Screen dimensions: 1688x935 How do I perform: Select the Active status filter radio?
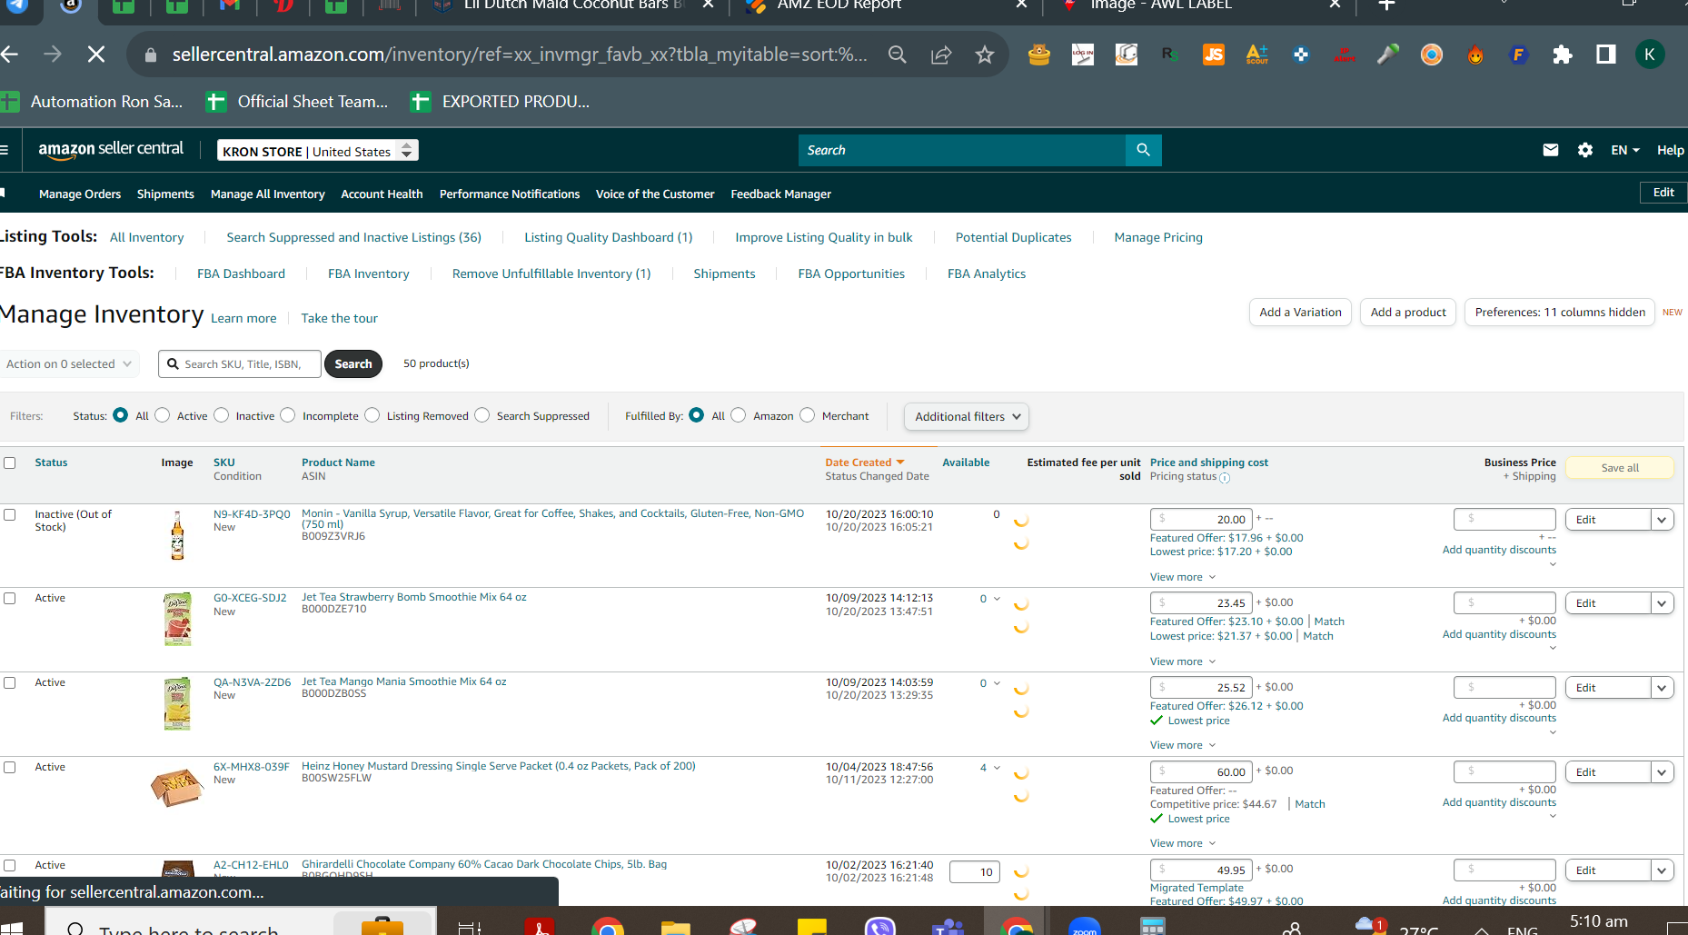(163, 415)
